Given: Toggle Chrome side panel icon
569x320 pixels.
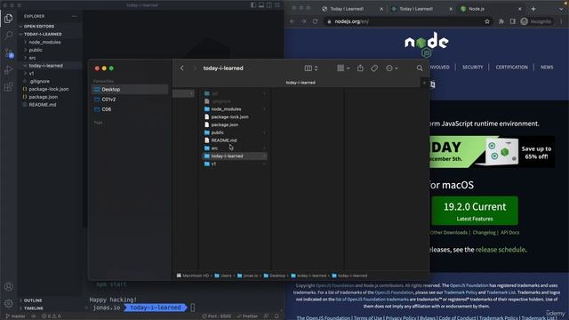Looking at the screenshot, I should pyautogui.click(x=512, y=21).
